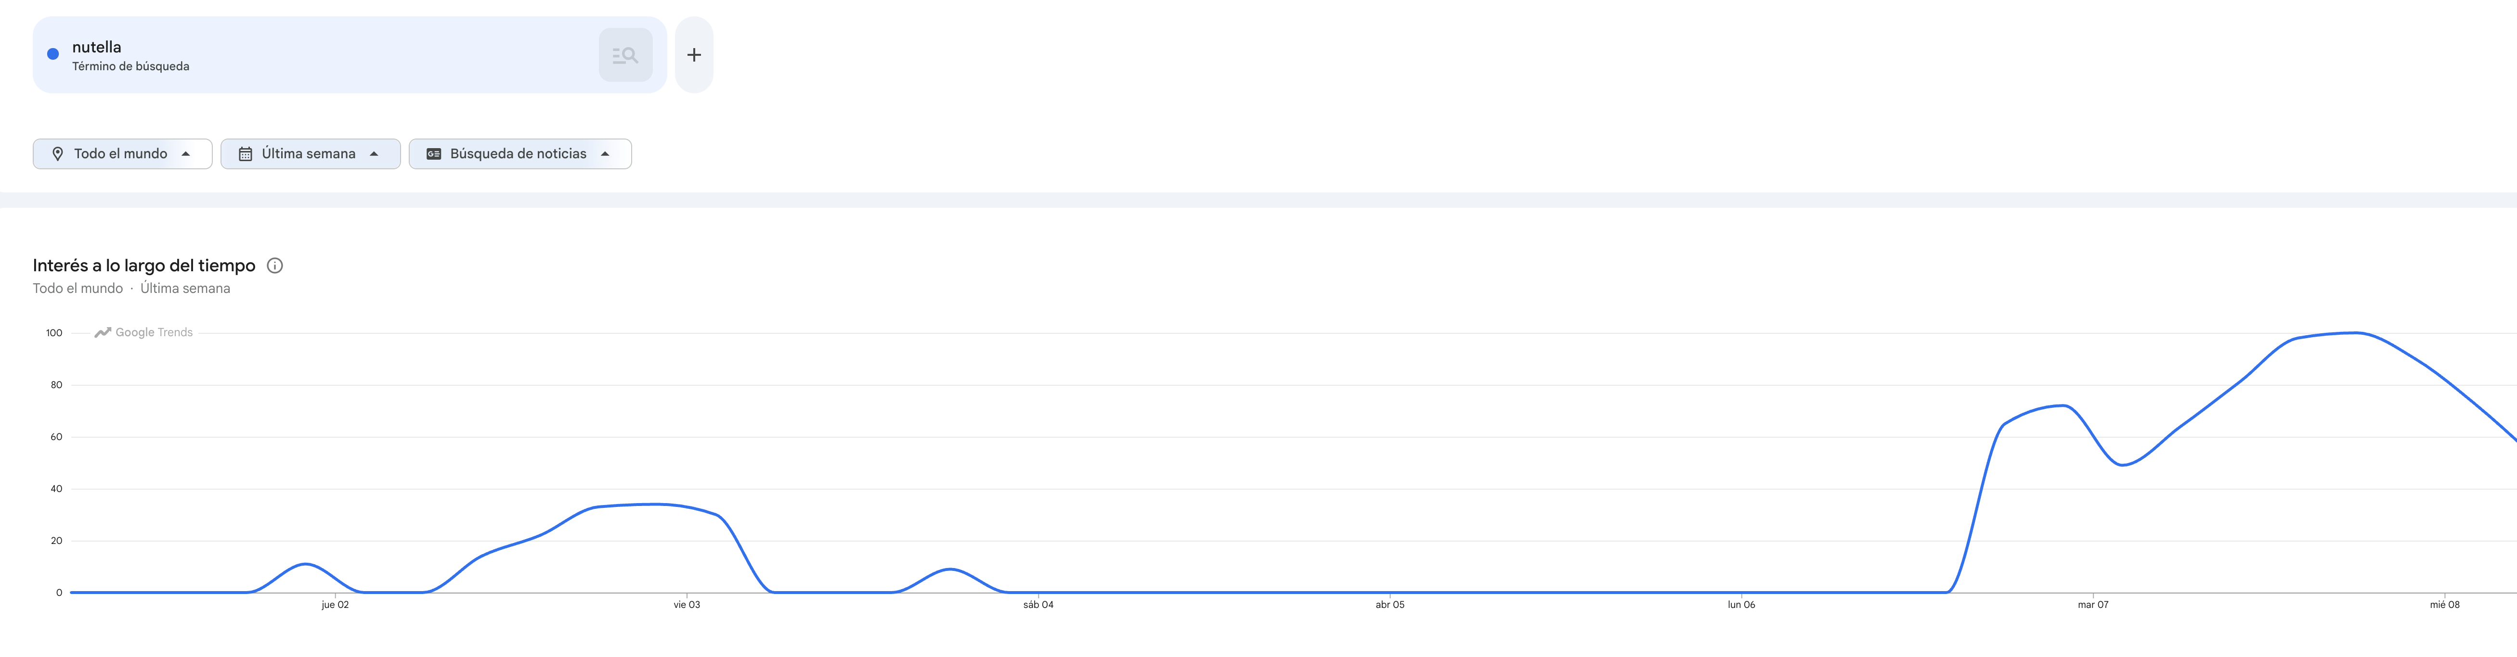Click the location pin icon

point(58,154)
